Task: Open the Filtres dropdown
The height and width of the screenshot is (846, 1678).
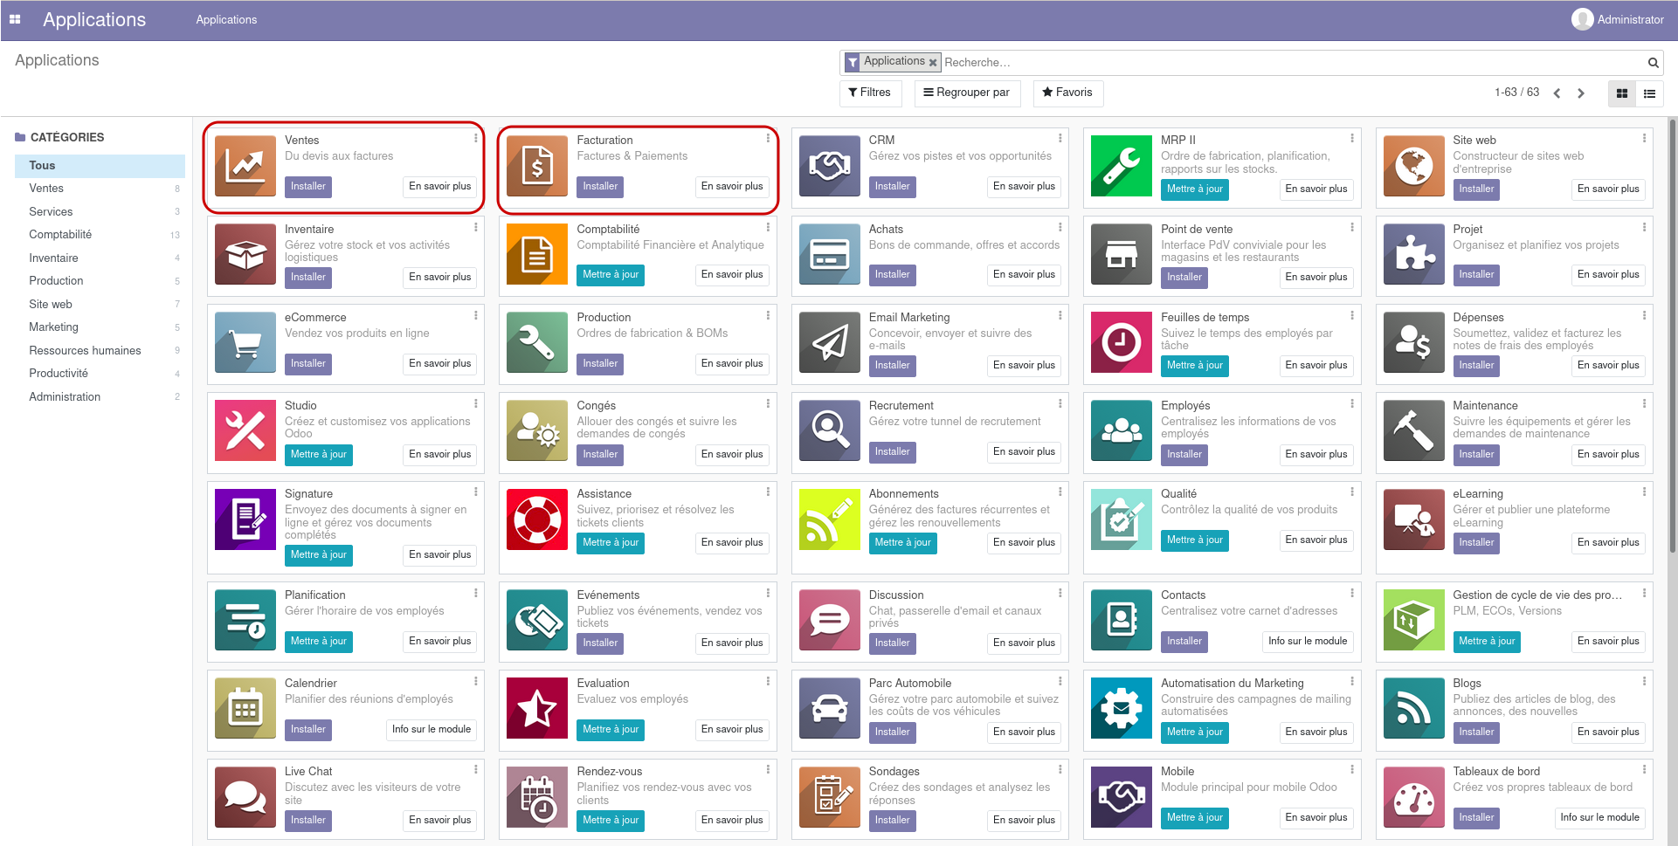Action: [x=870, y=93]
